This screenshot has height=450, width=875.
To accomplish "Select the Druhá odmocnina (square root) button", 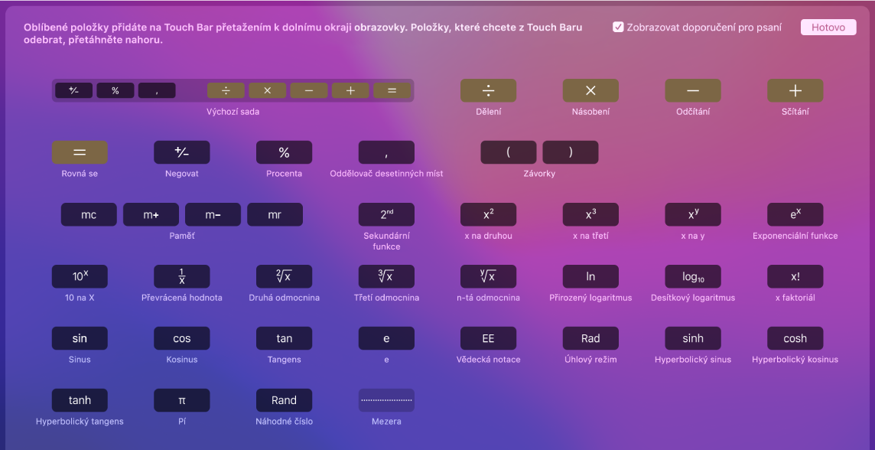I will pyautogui.click(x=284, y=276).
